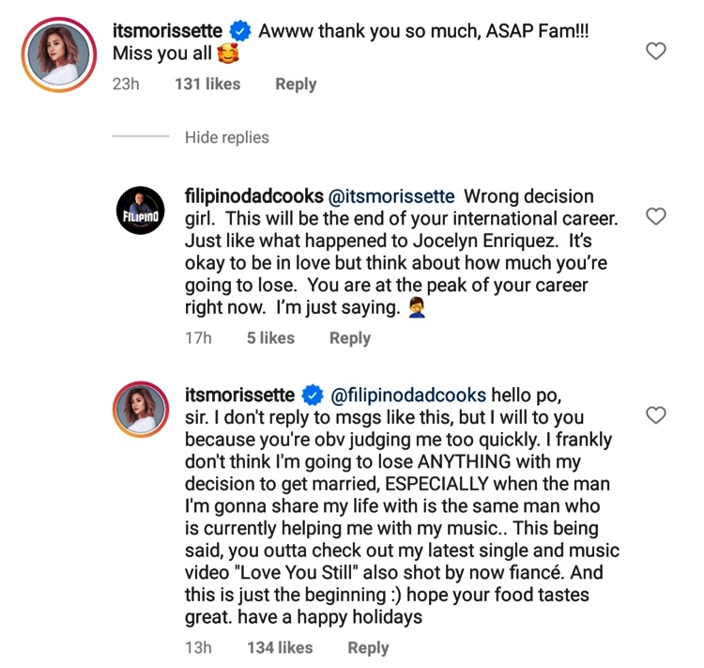Screen dimensions: 704x668
Task: Collapse the thread with Hide replies
Action: click(226, 137)
